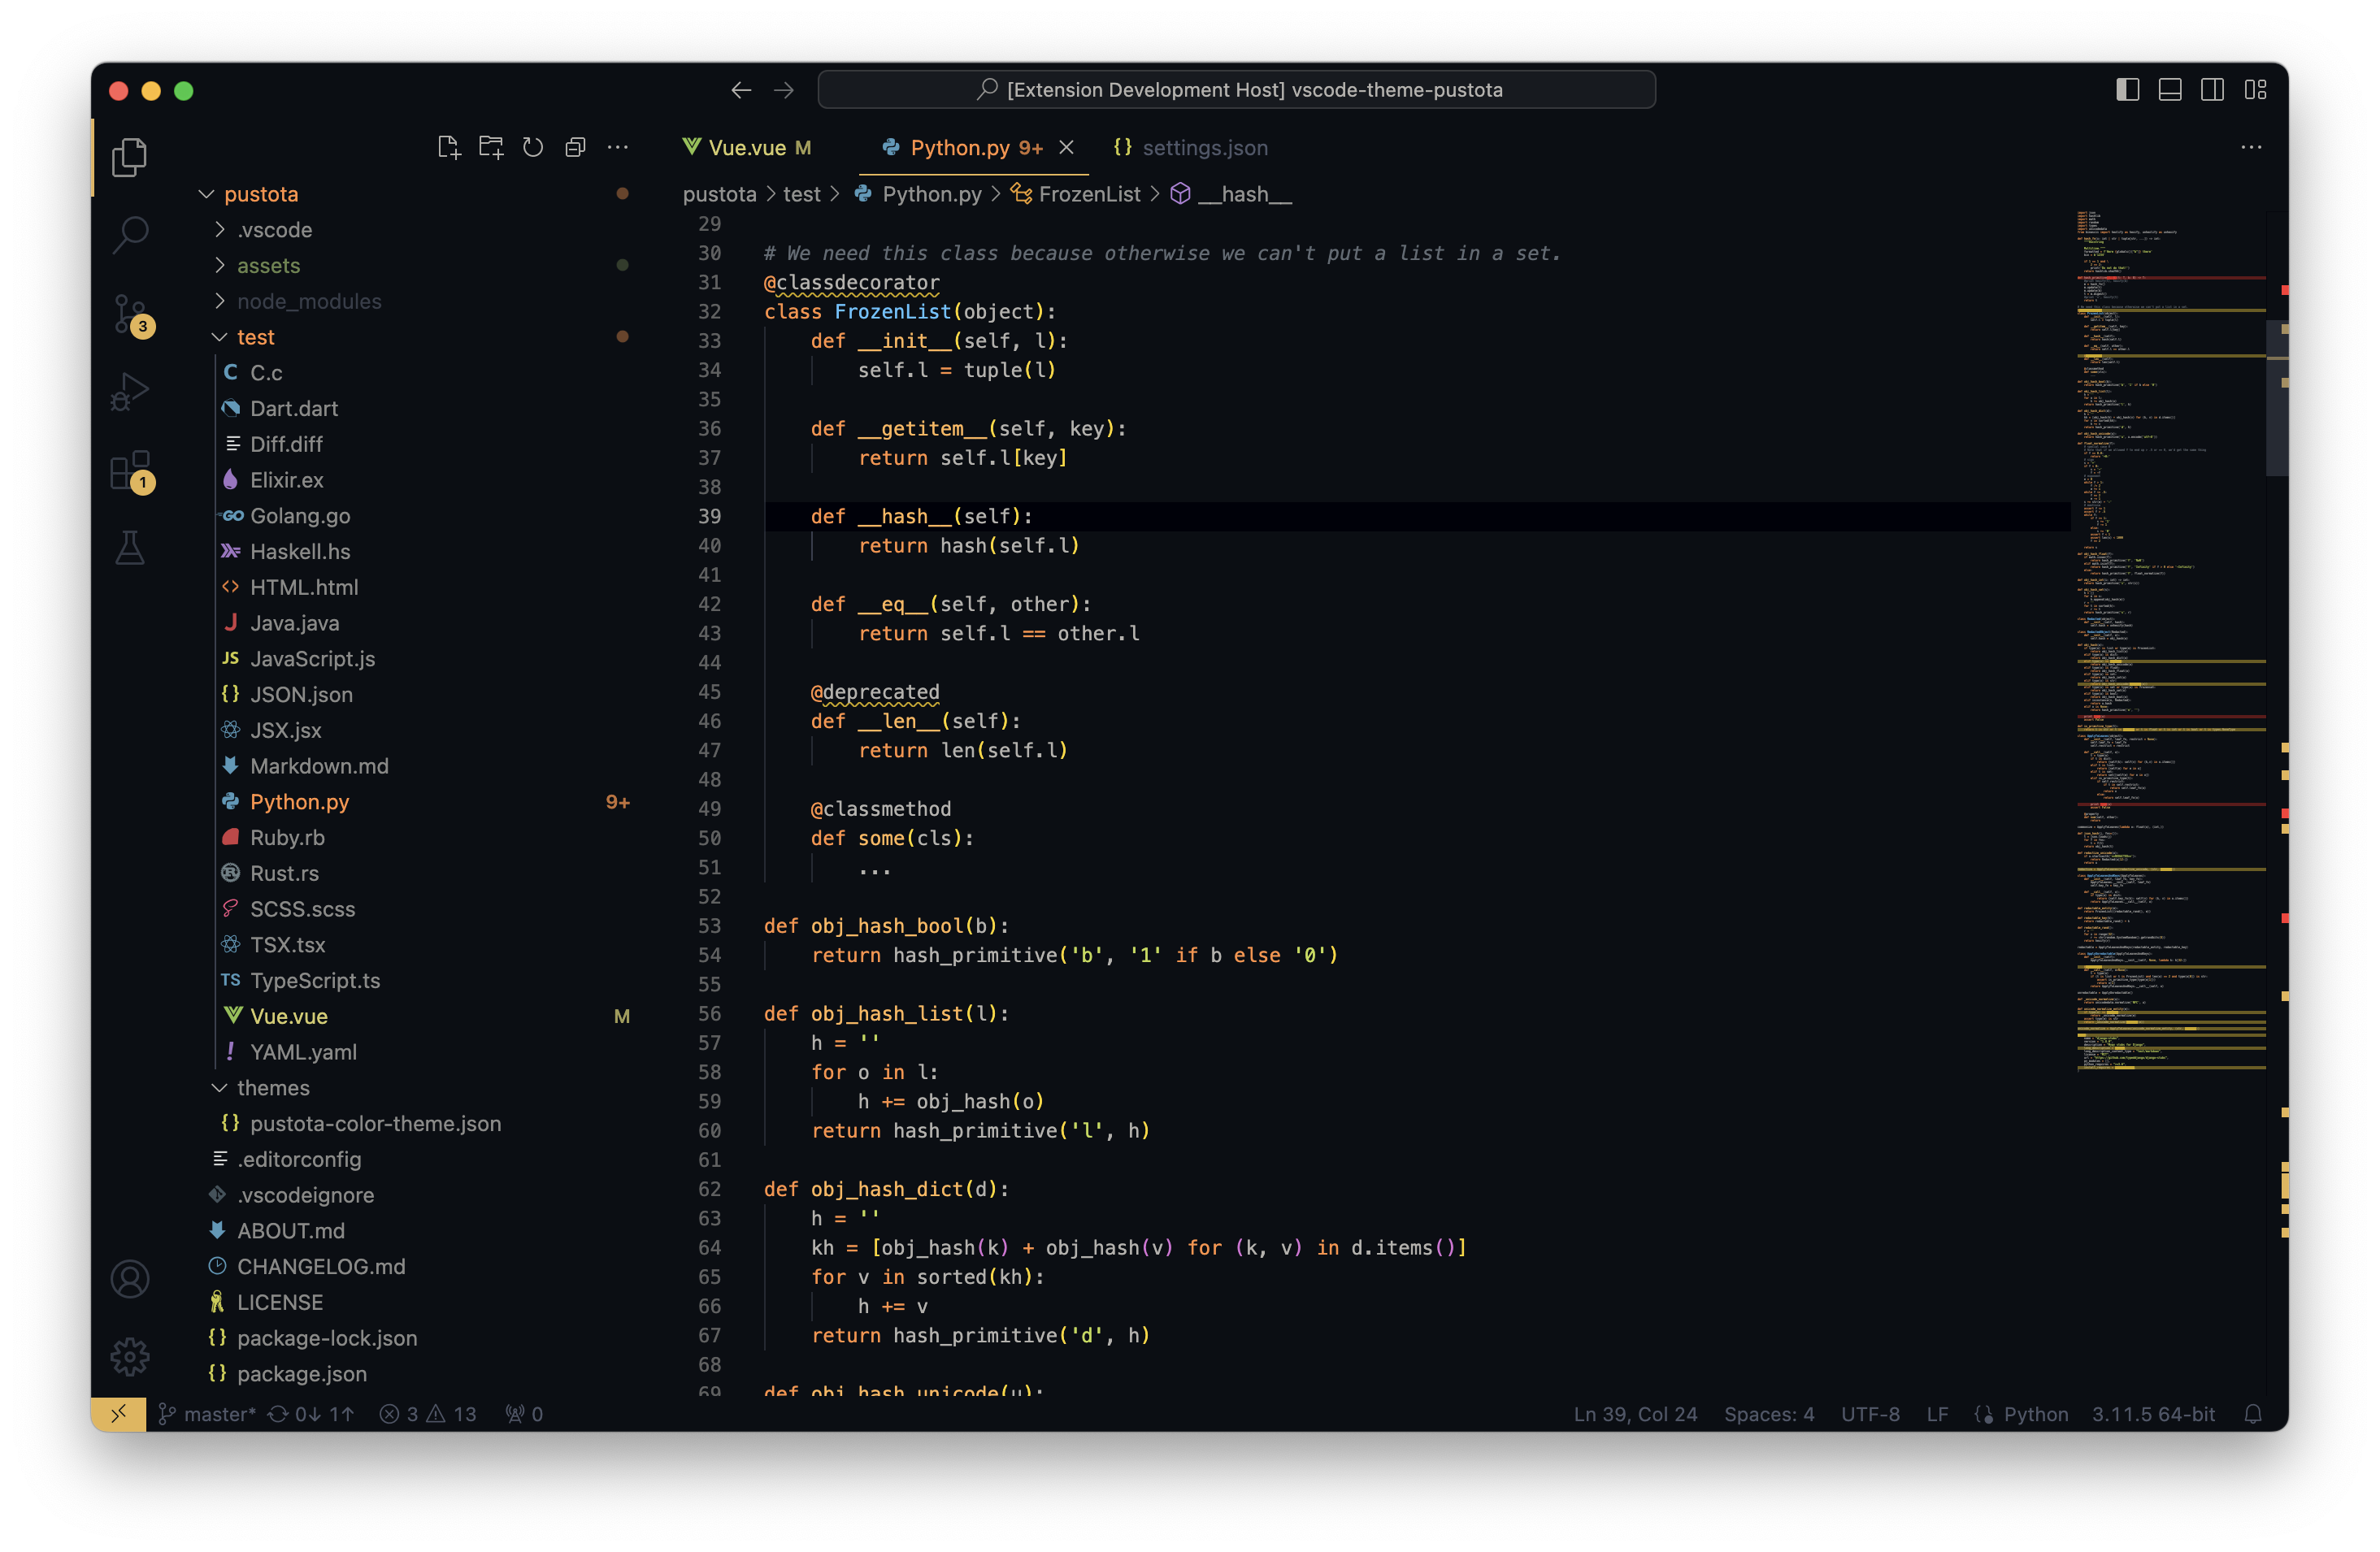Collapse all folders in explorer
Viewport: 2380px width, 1552px height.
tap(575, 148)
